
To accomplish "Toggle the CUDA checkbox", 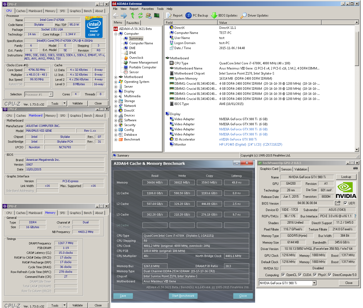I will click(x=300, y=275).
